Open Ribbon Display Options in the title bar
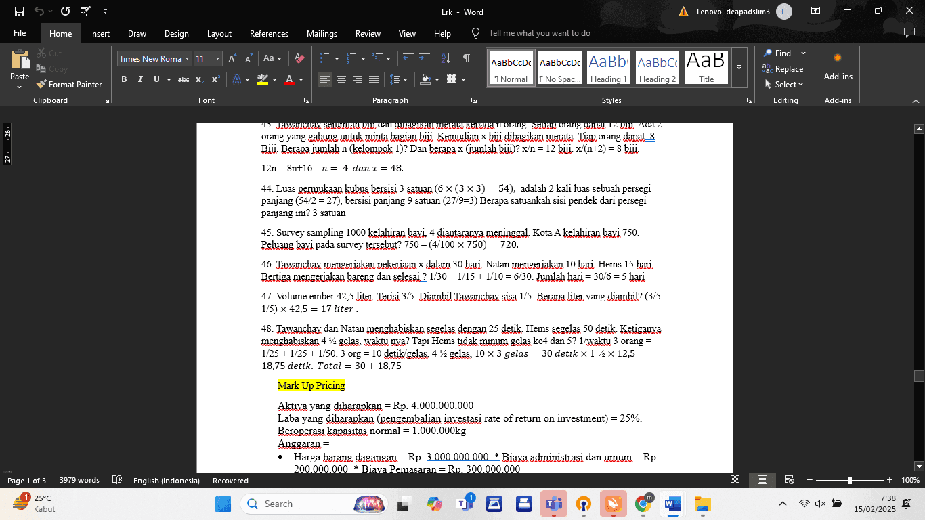Image resolution: width=925 pixels, height=520 pixels. [815, 11]
